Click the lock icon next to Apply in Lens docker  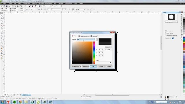173,38
